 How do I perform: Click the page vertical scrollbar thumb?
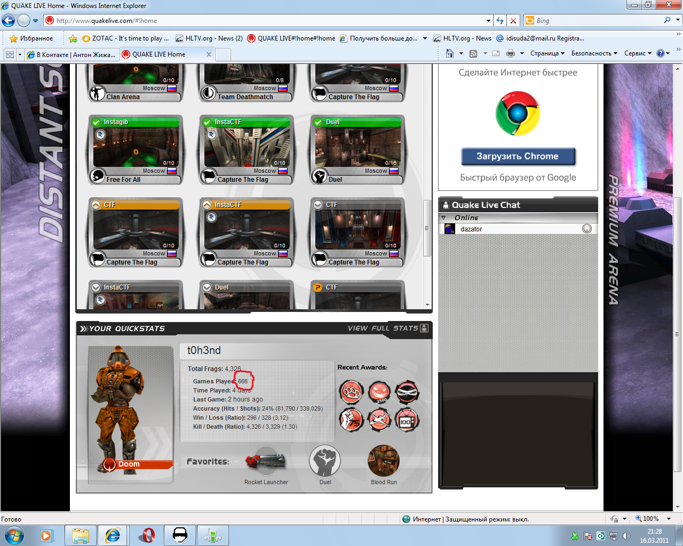click(x=678, y=335)
